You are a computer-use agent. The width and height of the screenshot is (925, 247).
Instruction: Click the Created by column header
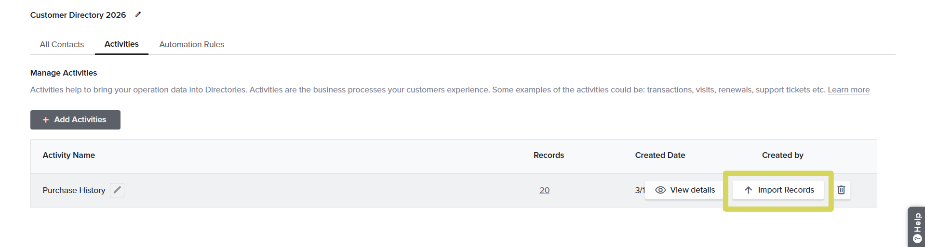782,155
